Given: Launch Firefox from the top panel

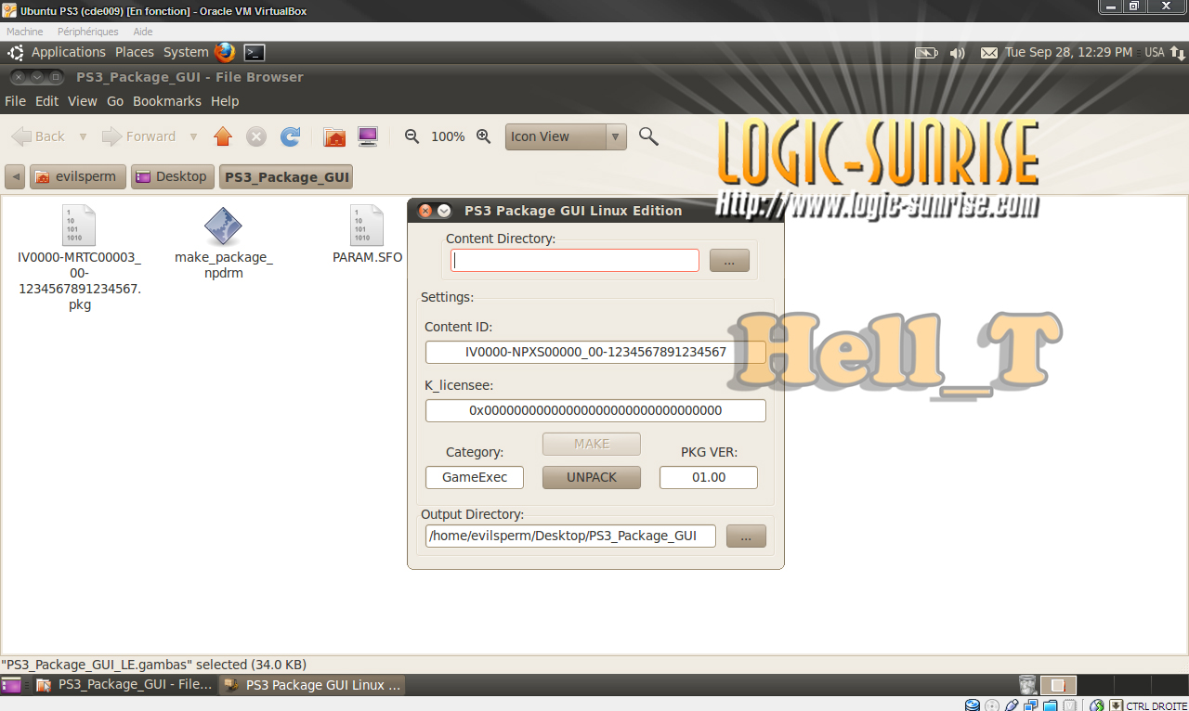Looking at the screenshot, I should click(x=225, y=53).
